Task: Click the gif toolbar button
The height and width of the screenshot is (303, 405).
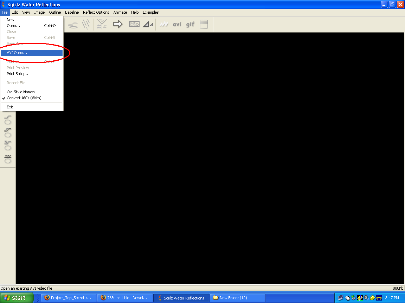Action: [x=190, y=25]
